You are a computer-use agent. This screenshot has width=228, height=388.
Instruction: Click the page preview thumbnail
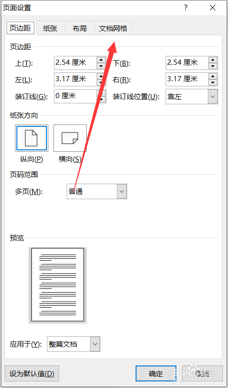point(58,285)
